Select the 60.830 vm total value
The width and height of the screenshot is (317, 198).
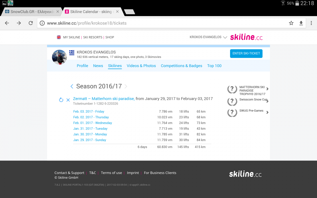[165, 147]
